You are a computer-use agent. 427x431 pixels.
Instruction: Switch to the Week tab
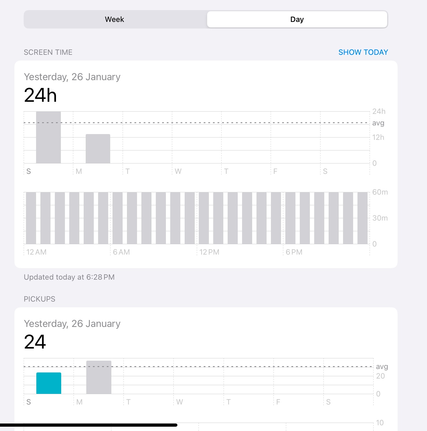coord(114,19)
